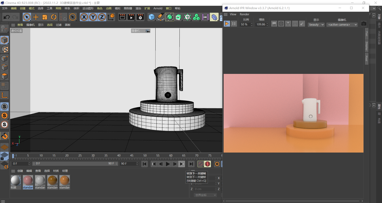Pause the Arnold IPR render
This screenshot has width=382, height=203.
[x=234, y=24]
